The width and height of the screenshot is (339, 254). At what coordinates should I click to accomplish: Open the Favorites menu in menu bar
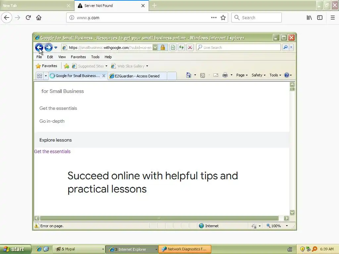point(78,57)
